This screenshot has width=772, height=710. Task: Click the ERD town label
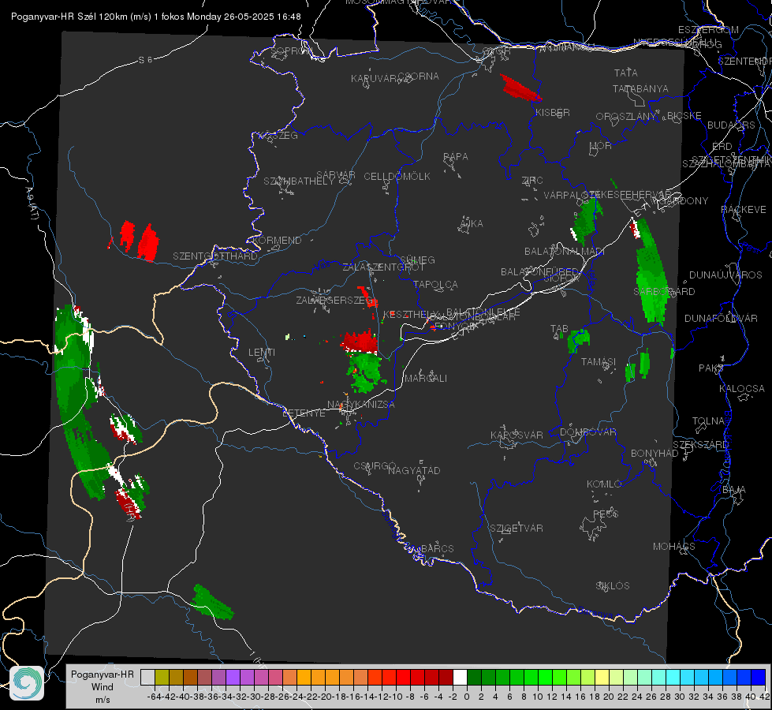click(x=722, y=147)
